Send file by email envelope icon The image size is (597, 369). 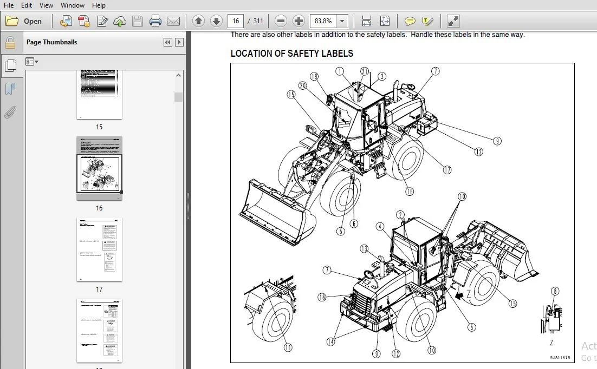point(173,21)
